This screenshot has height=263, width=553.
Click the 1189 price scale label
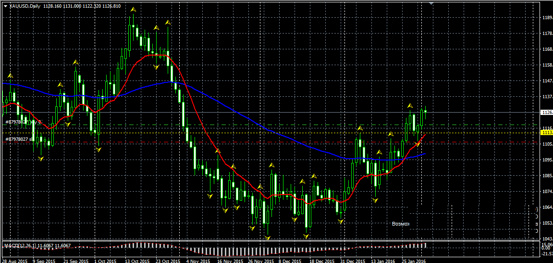(x=547, y=18)
